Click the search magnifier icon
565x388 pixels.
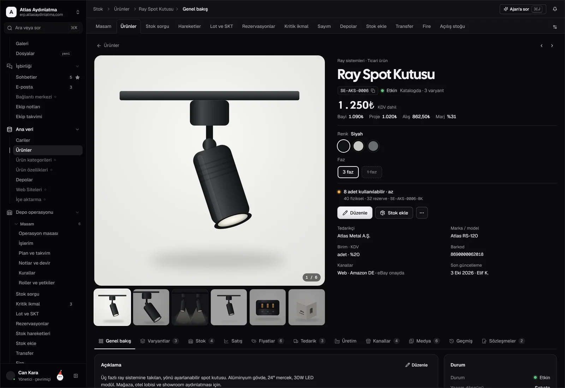pyautogui.click(x=10, y=28)
